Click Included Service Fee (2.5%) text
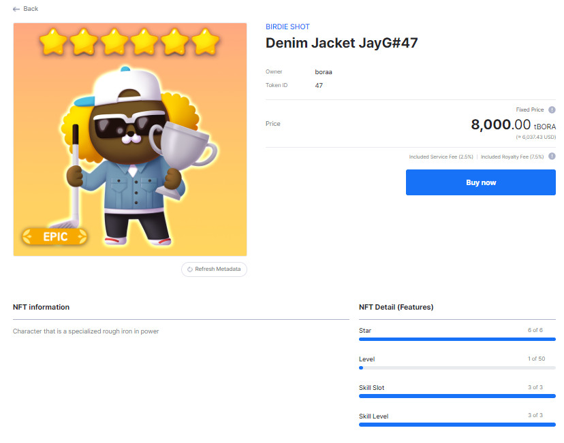This screenshot has height=443, width=564. pos(441,157)
